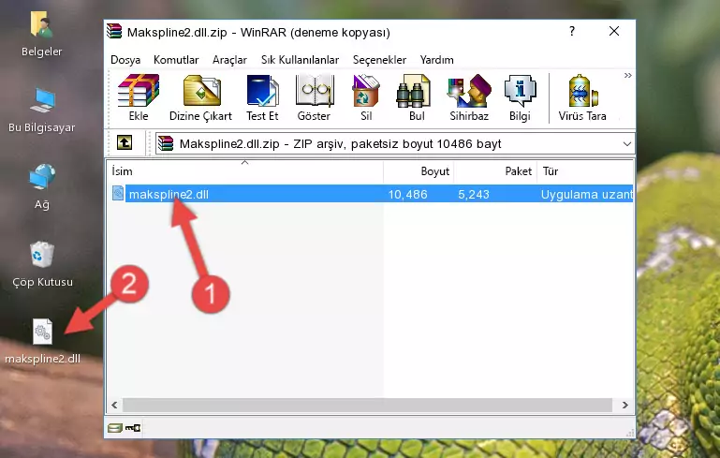Select the Bu Bilgisayar desktop icon
The image size is (720, 458).
[x=41, y=111]
